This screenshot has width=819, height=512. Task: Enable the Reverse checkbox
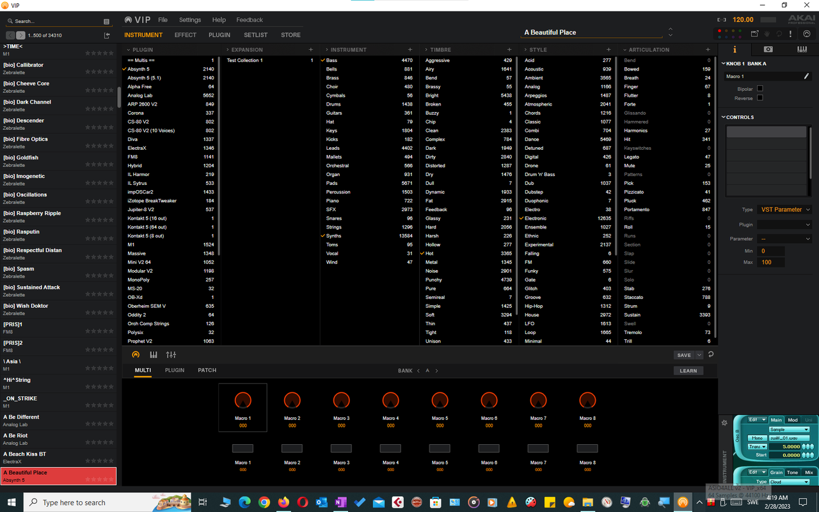(x=760, y=98)
